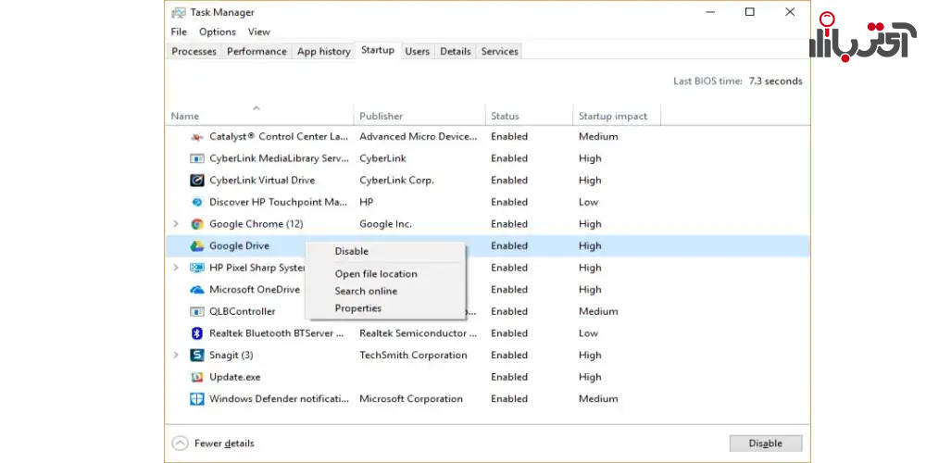Click the CyberLink Virtual Drive icon
This screenshot has height=463, width=926.
pos(196,181)
